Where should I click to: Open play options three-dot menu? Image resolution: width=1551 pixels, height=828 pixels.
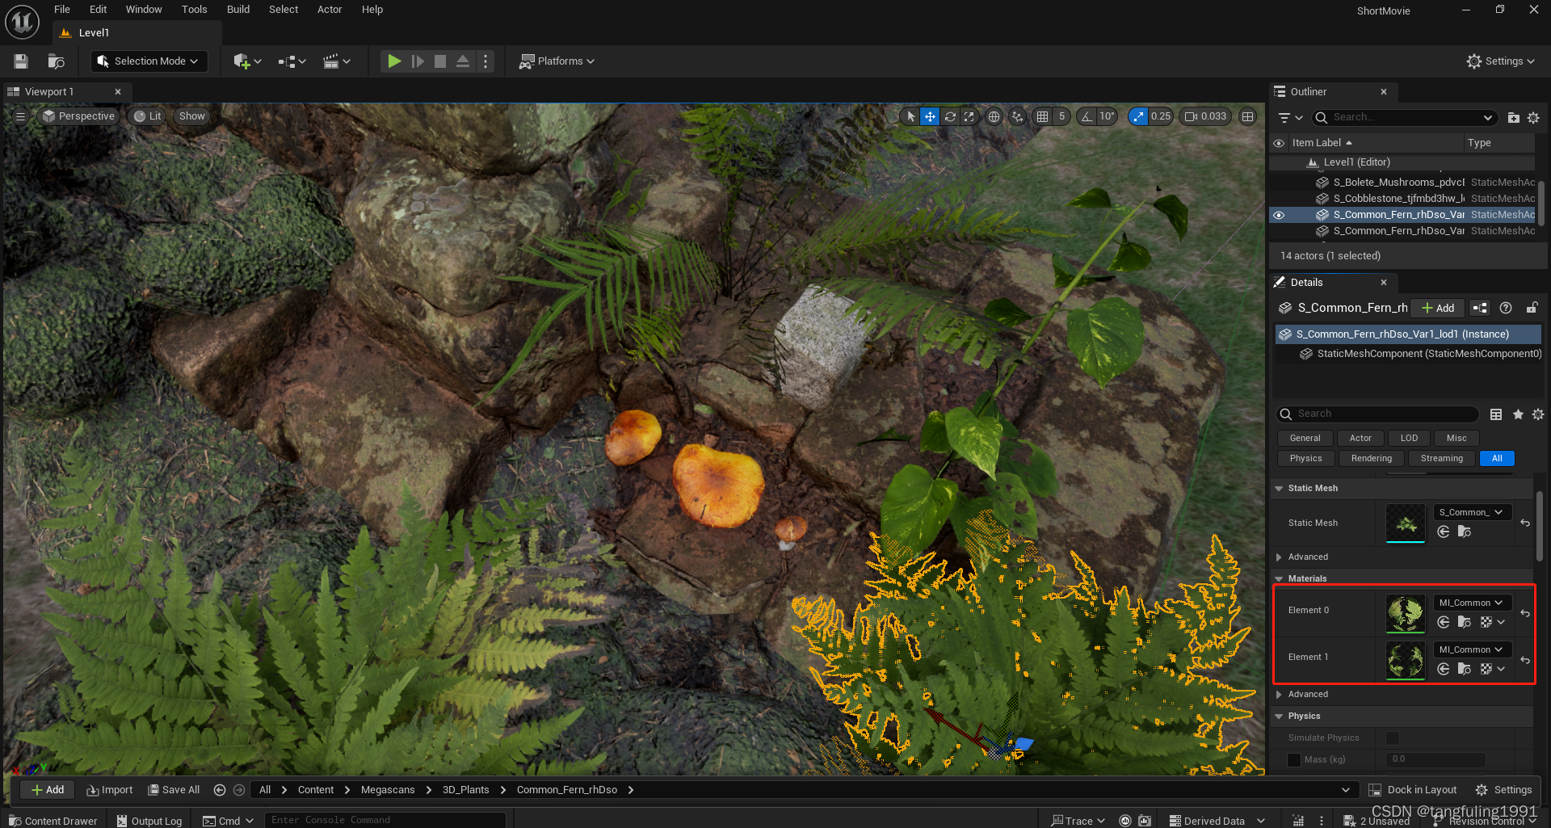coord(485,61)
